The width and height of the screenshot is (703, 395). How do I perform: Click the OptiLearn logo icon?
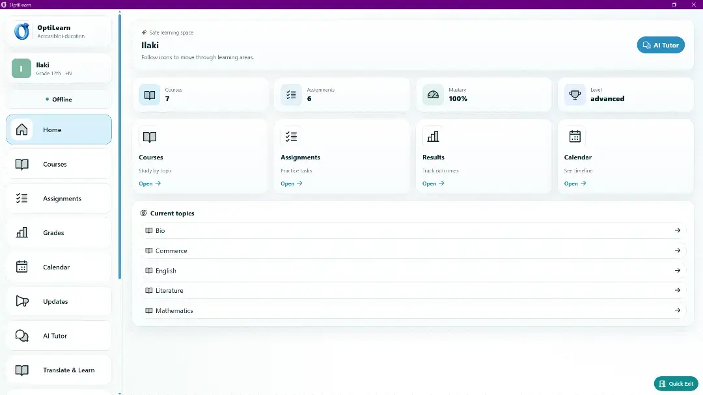pos(21,31)
